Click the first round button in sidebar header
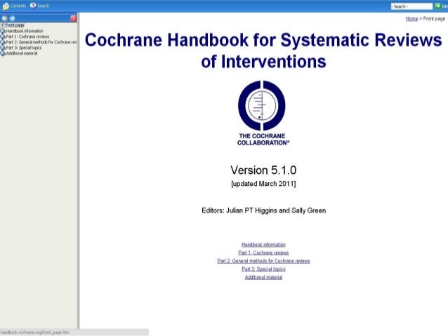Screen dimensions: 448x336 (x=4, y=18)
